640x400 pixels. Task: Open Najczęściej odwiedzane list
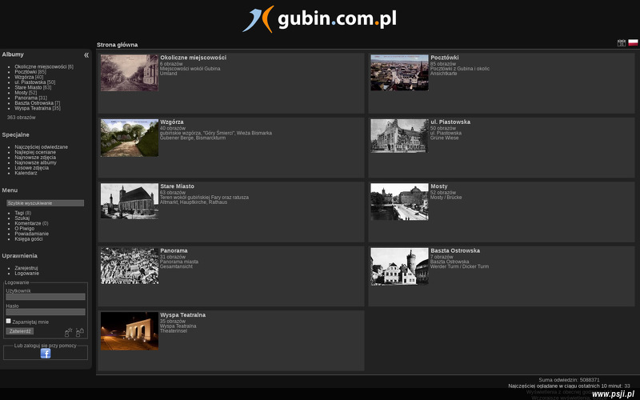[x=42, y=147]
